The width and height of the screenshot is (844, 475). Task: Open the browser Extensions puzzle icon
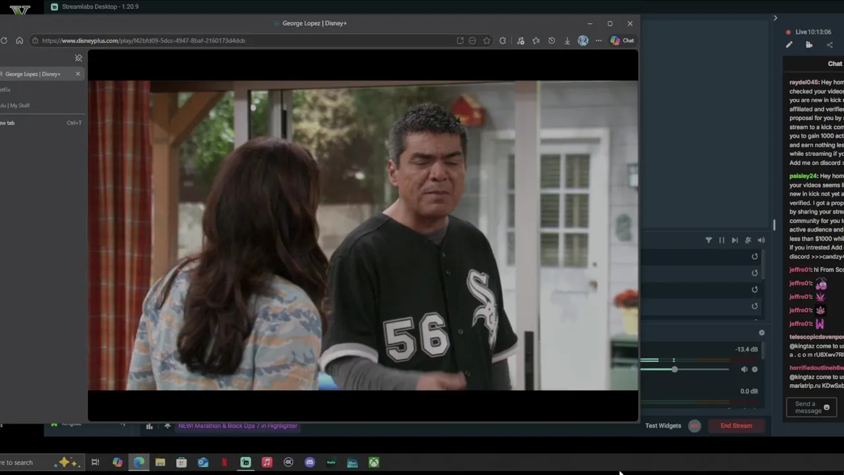pyautogui.click(x=502, y=40)
